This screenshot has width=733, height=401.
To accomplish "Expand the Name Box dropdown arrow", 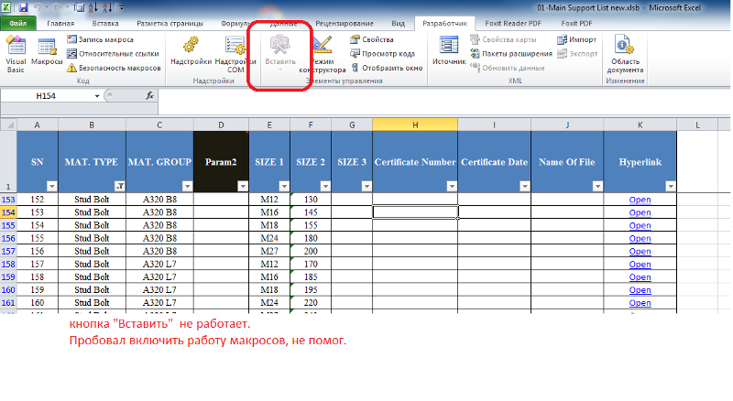I will [x=108, y=95].
